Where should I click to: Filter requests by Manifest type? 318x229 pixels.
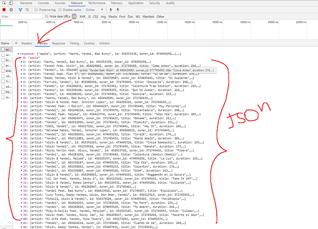(x=148, y=16)
